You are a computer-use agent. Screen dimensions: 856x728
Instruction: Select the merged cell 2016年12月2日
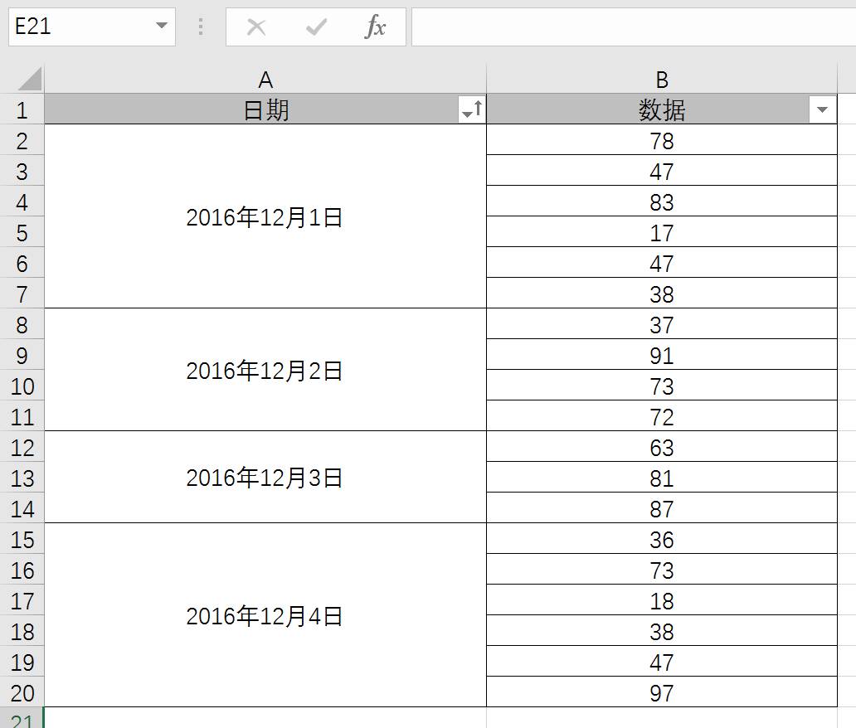click(265, 370)
